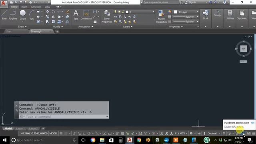Image resolution: width=256 pixels, height=144 pixels.
Task: Switch to the Annotate ribbon tab
Action: click(36, 7)
